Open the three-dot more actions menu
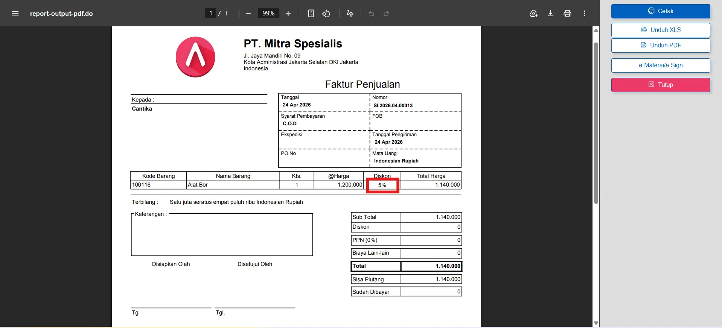The image size is (722, 328). [x=584, y=14]
